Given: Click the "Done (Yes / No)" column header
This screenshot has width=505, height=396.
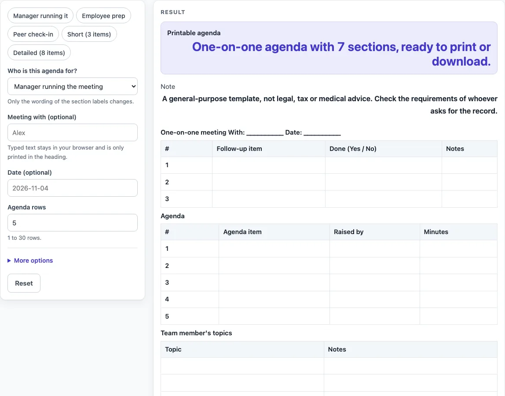Looking at the screenshot, I should click(x=384, y=149).
